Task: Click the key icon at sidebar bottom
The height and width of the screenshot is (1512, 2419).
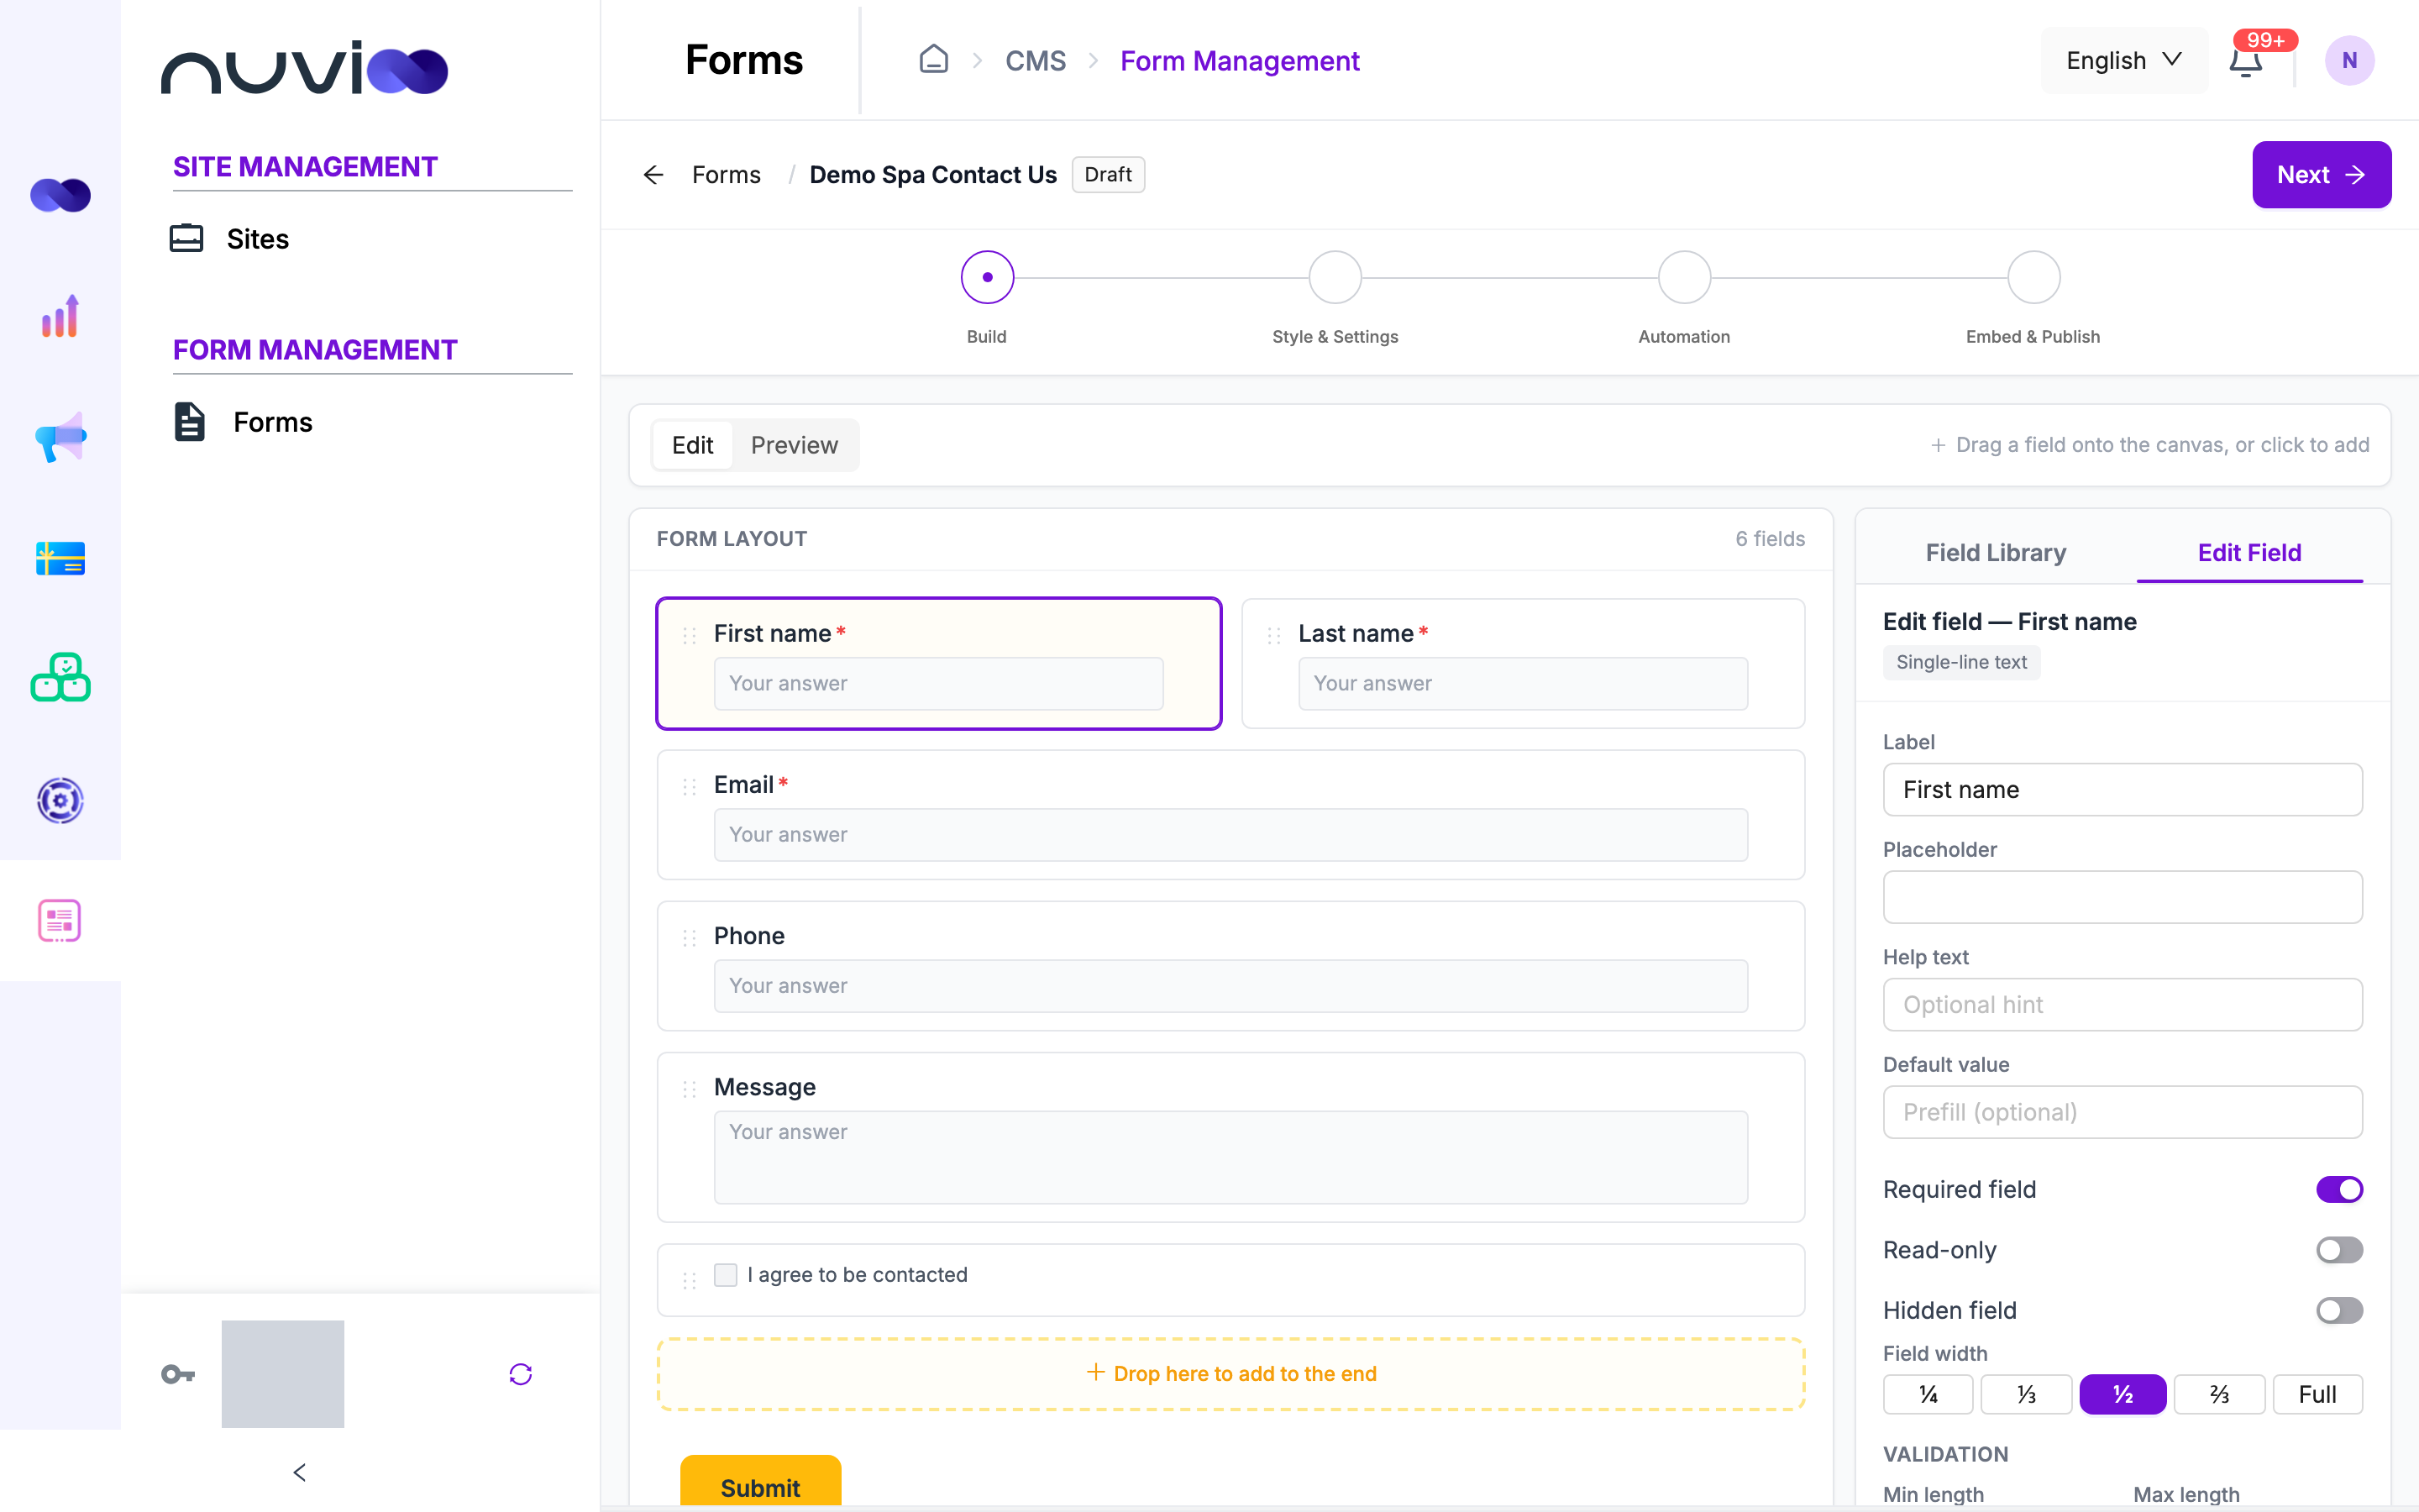Action: click(x=178, y=1374)
